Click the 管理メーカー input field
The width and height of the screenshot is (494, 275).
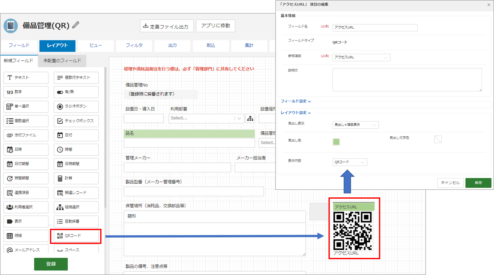pyautogui.click(x=177, y=168)
